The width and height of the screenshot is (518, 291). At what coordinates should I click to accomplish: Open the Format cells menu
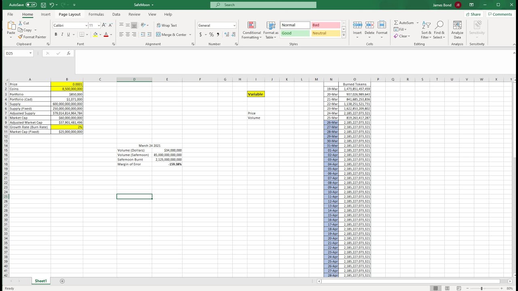(x=382, y=30)
